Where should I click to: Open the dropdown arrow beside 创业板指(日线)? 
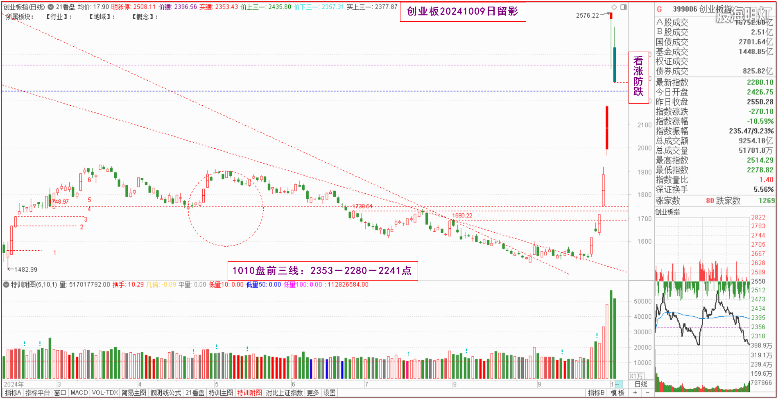(51, 7)
